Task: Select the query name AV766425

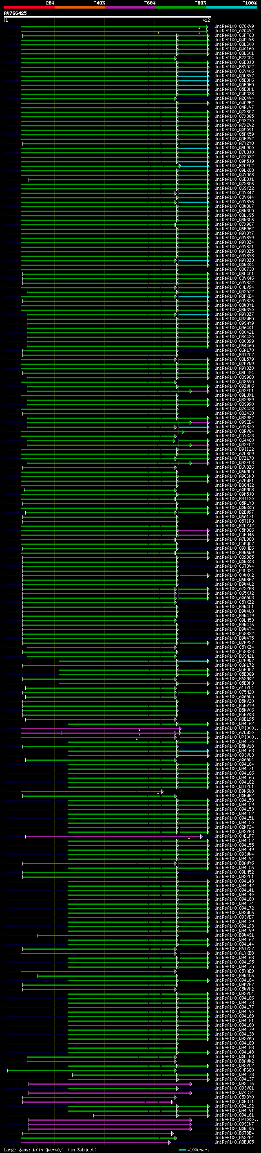Action: pyautogui.click(x=15, y=13)
